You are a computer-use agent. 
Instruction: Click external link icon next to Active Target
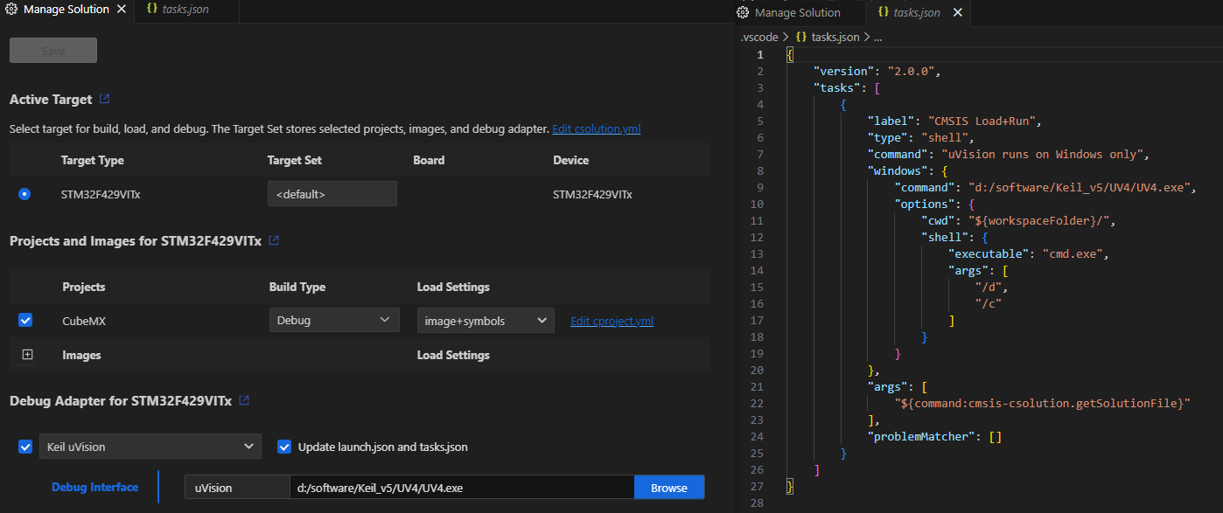(x=105, y=100)
